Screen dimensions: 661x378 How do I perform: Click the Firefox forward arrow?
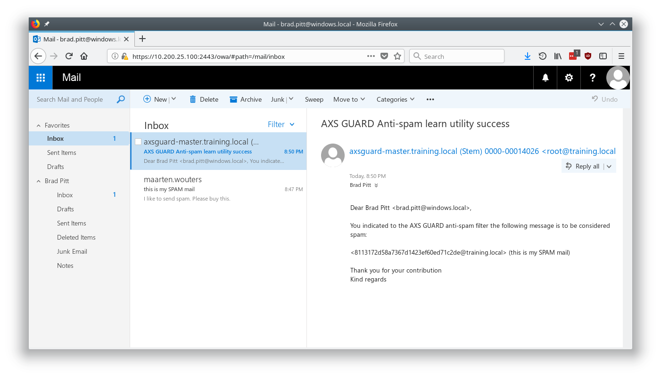click(x=54, y=56)
